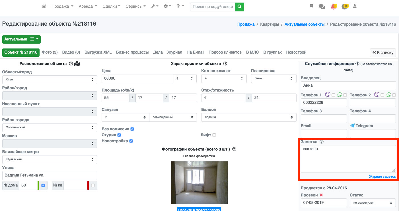Open map icon beside Расположение объекта
The image size is (399, 211).
point(77,64)
